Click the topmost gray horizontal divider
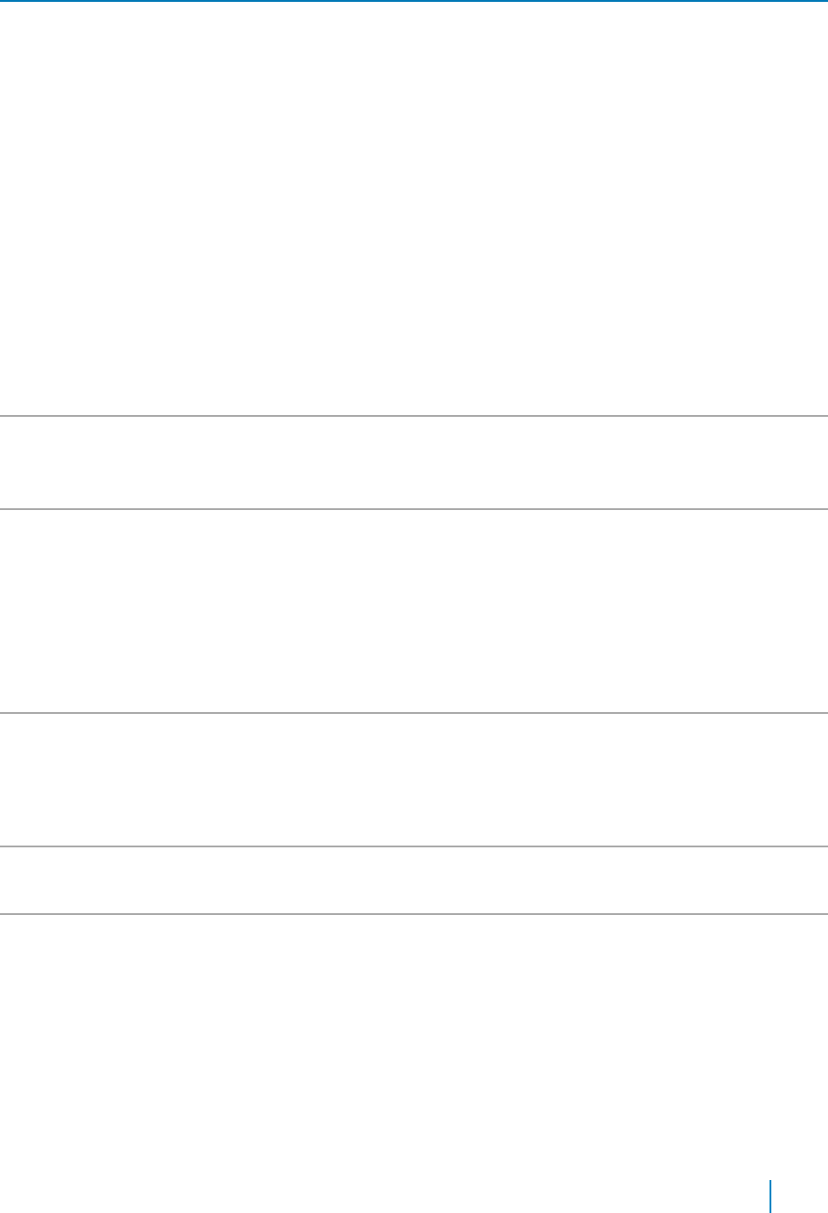The width and height of the screenshot is (828, 1213). coord(414,417)
